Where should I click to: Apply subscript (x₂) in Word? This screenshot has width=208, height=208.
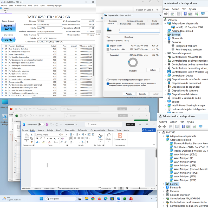click(x=55, y=138)
